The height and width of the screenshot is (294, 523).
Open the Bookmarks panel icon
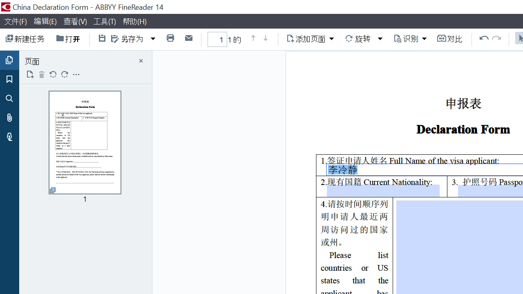tap(9, 79)
